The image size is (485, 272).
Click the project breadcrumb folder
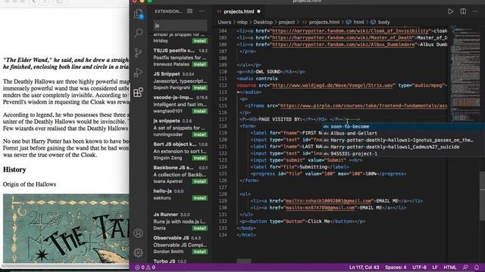point(286,22)
